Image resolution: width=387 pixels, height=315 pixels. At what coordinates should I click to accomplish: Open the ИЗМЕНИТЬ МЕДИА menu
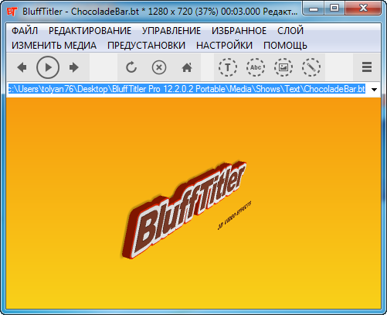[x=54, y=46]
